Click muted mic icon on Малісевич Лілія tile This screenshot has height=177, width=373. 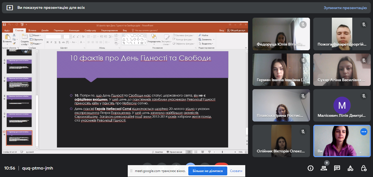coord(364,96)
